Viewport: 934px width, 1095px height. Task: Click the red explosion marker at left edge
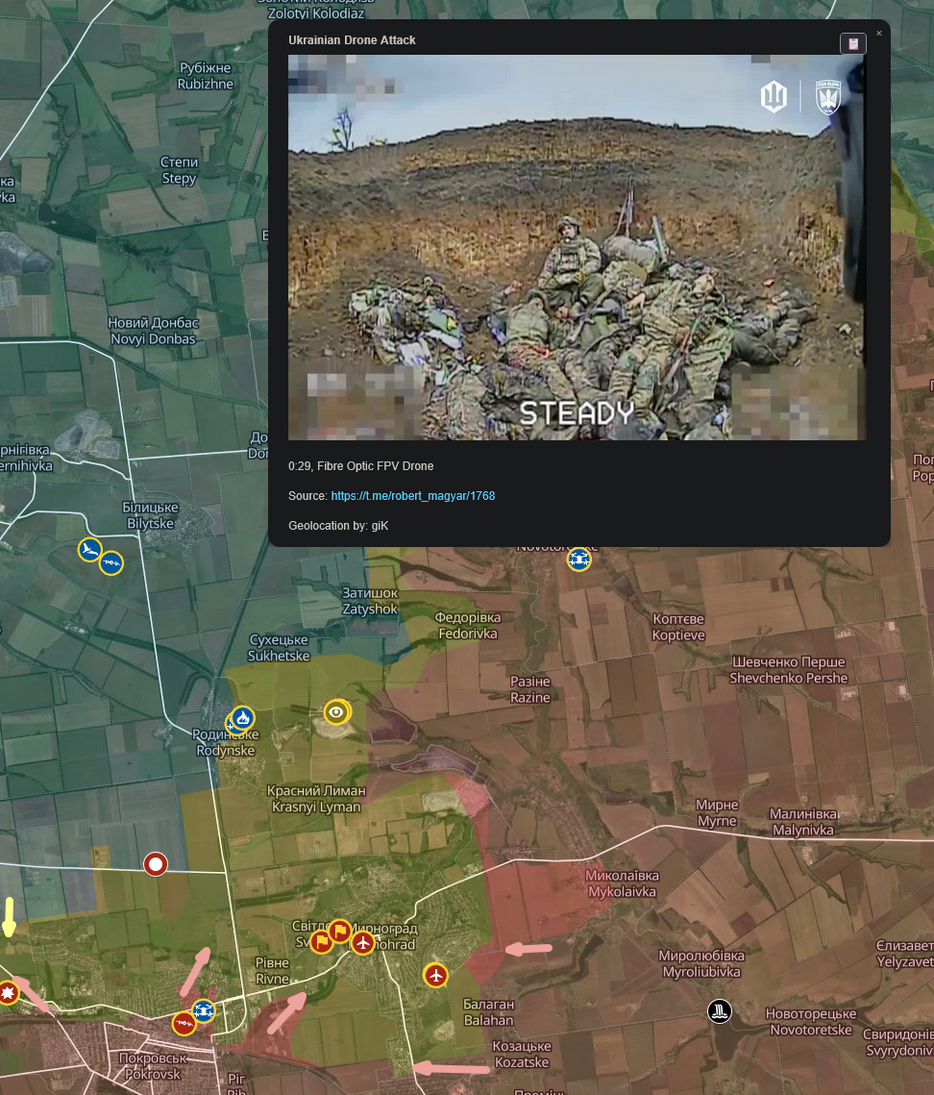click(8, 992)
